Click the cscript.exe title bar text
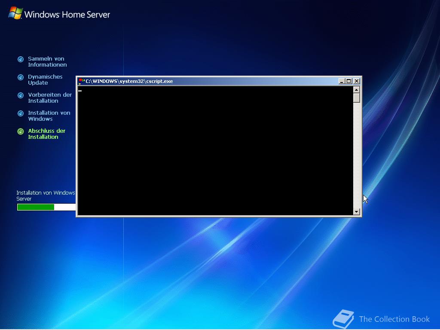The width and height of the screenshot is (440, 330). pyautogui.click(x=129, y=81)
